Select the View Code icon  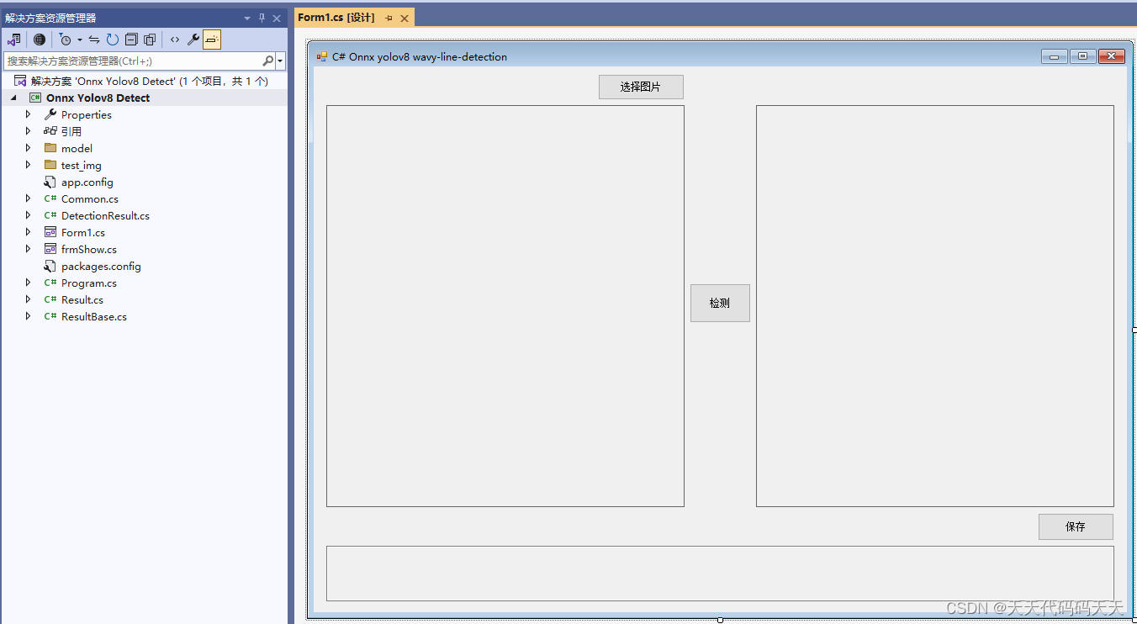pyautogui.click(x=174, y=39)
